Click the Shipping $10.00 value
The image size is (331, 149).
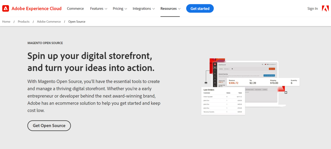pyautogui.click(x=274, y=83)
